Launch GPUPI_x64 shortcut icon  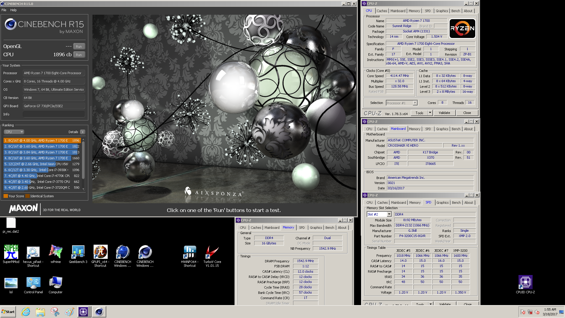tap(100, 256)
